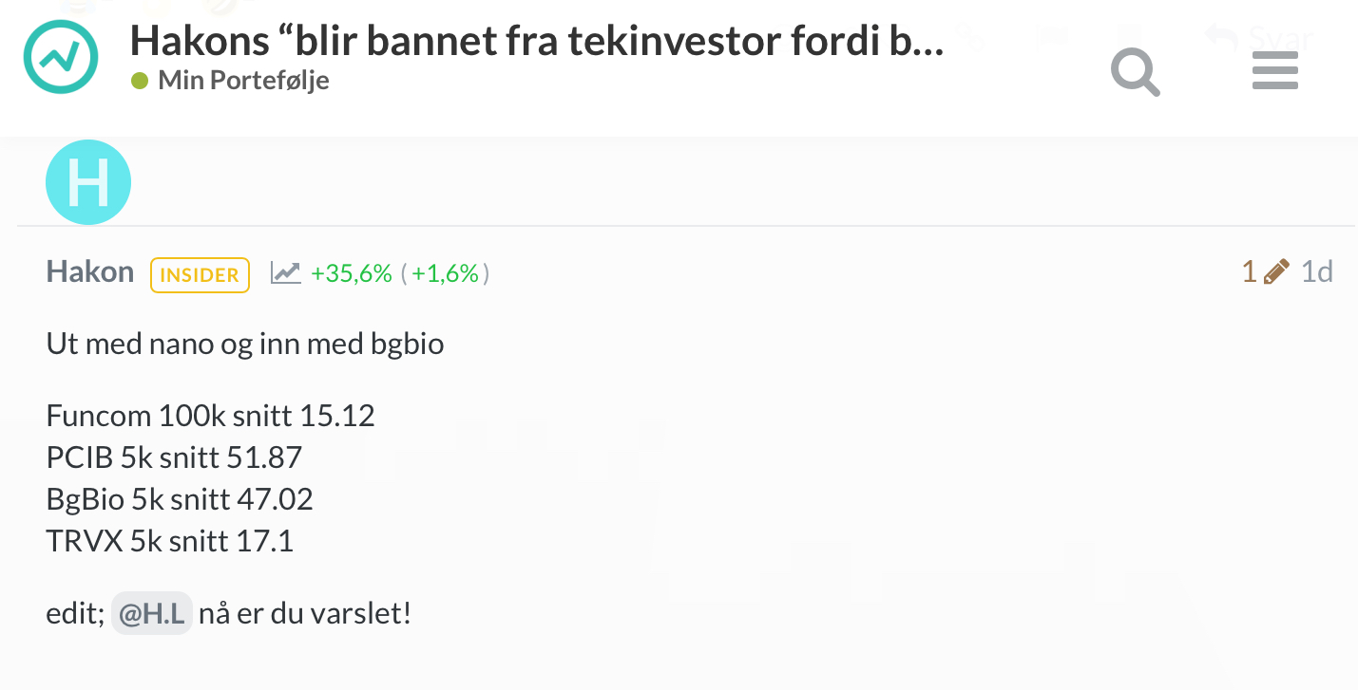1358x690 pixels.
Task: Click the Funcom 100k snitt line
Action: (x=210, y=416)
